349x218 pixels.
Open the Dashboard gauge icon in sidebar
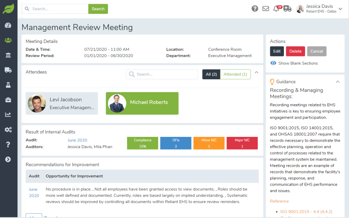8,25
